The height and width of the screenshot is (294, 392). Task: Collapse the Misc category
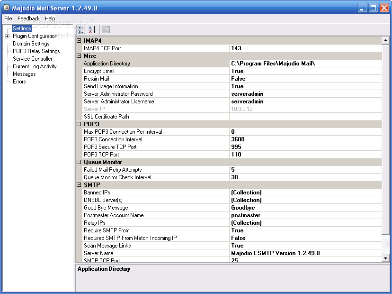(x=79, y=56)
